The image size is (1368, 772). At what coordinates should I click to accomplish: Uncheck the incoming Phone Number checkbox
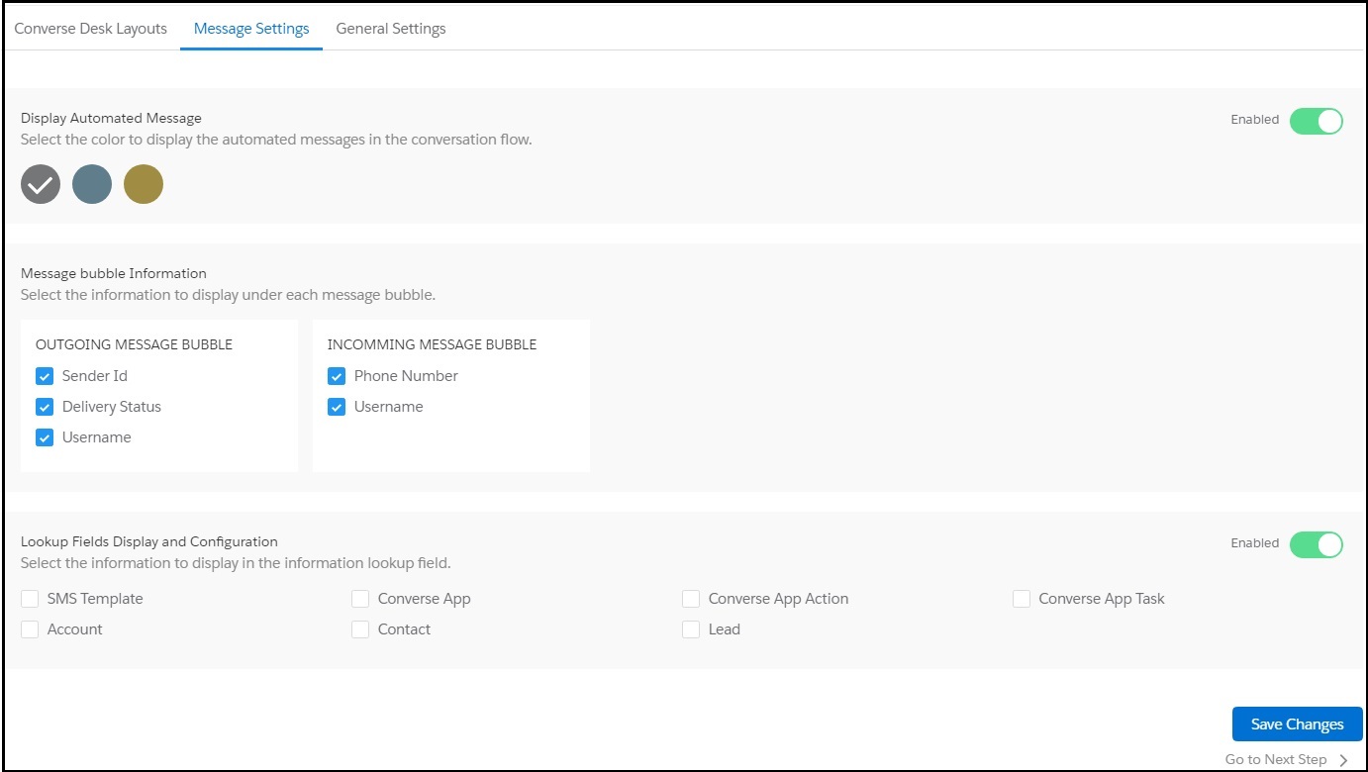[337, 376]
